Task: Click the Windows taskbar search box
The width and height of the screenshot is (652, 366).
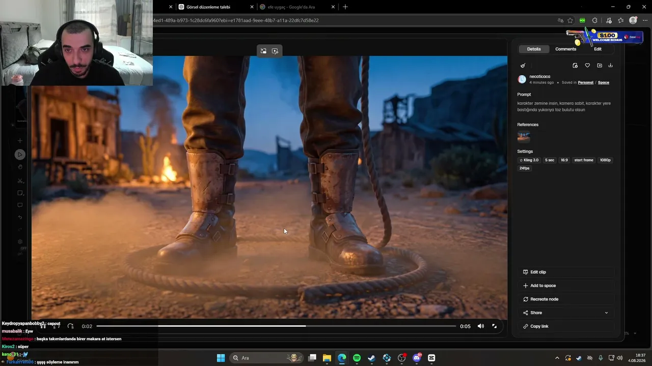Action: coord(266,358)
